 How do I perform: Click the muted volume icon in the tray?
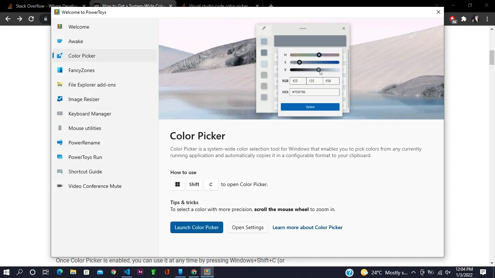coord(448,273)
